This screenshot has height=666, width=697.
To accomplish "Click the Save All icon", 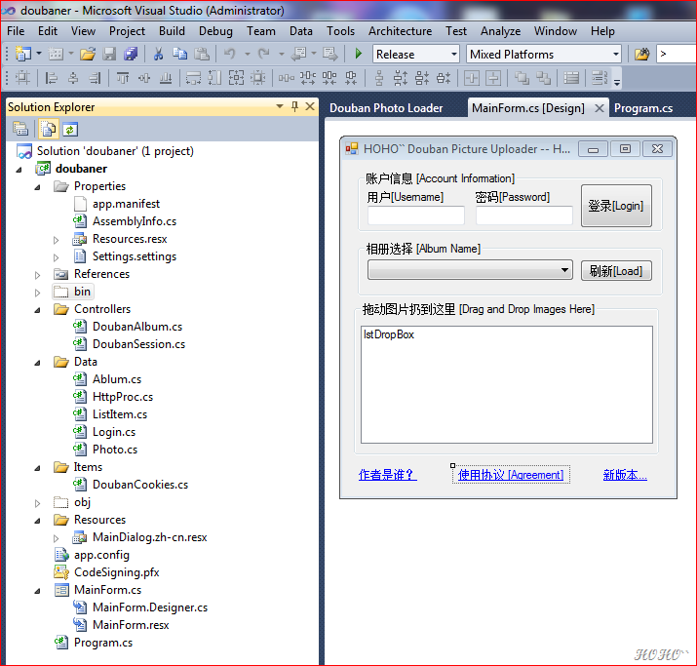I will [131, 54].
